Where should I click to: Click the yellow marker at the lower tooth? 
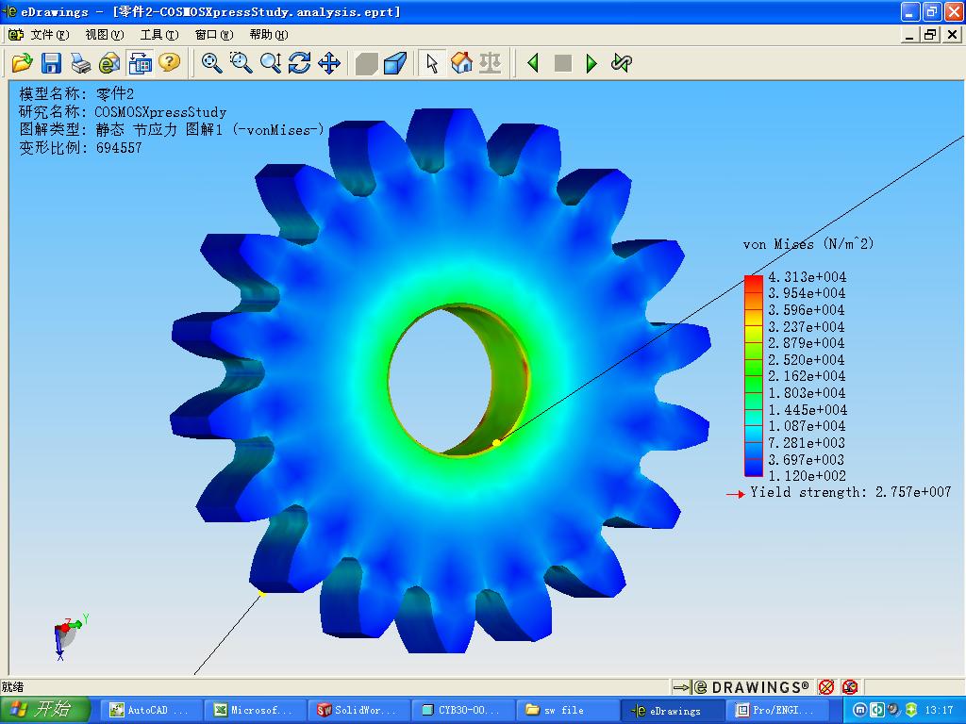(262, 594)
